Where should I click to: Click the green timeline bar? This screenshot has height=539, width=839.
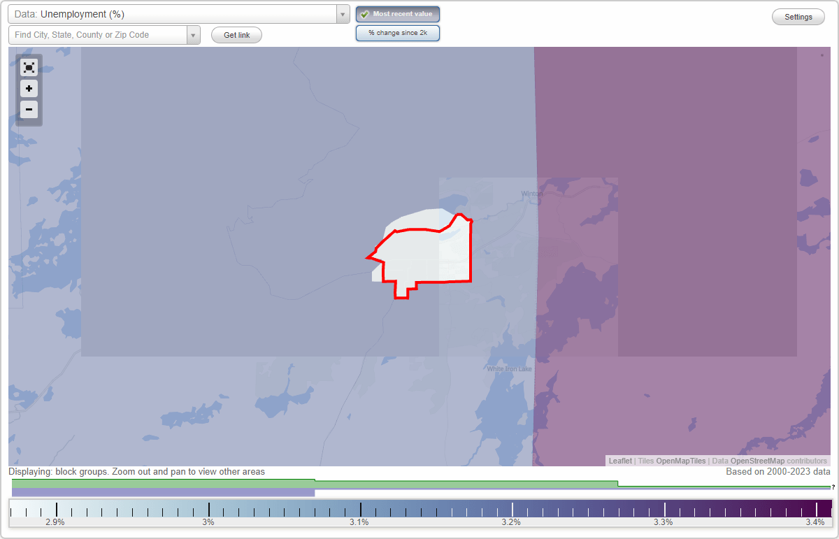point(315,483)
